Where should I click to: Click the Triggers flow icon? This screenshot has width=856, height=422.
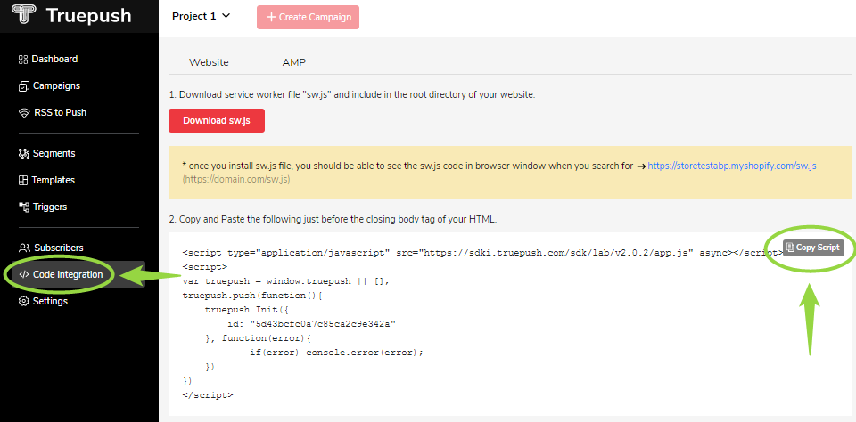[23, 207]
